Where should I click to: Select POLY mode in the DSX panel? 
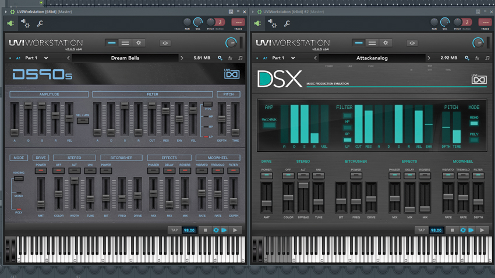click(474, 140)
